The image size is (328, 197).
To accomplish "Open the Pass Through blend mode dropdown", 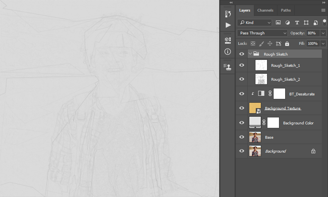I will (x=262, y=33).
